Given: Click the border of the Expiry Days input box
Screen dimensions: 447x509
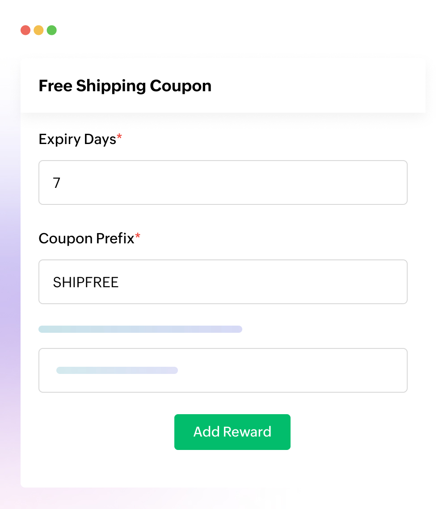Looking at the screenshot, I should tap(223, 160).
